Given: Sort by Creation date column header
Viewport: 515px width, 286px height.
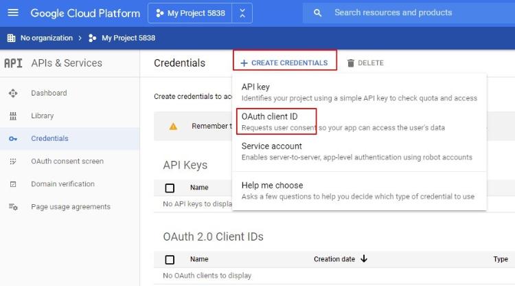Looking at the screenshot, I should pyautogui.click(x=334, y=259).
